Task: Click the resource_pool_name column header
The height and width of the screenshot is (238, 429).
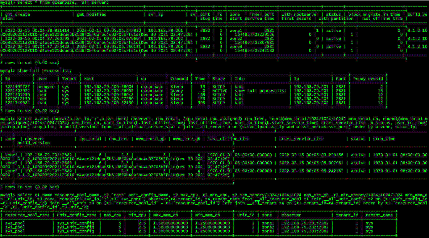Action: coord(27,215)
